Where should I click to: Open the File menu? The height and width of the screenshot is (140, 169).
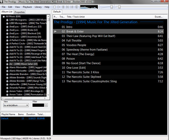point(4,7)
